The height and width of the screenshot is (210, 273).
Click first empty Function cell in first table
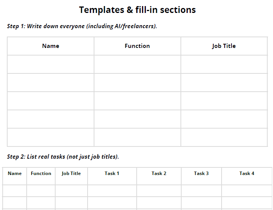[137, 64]
